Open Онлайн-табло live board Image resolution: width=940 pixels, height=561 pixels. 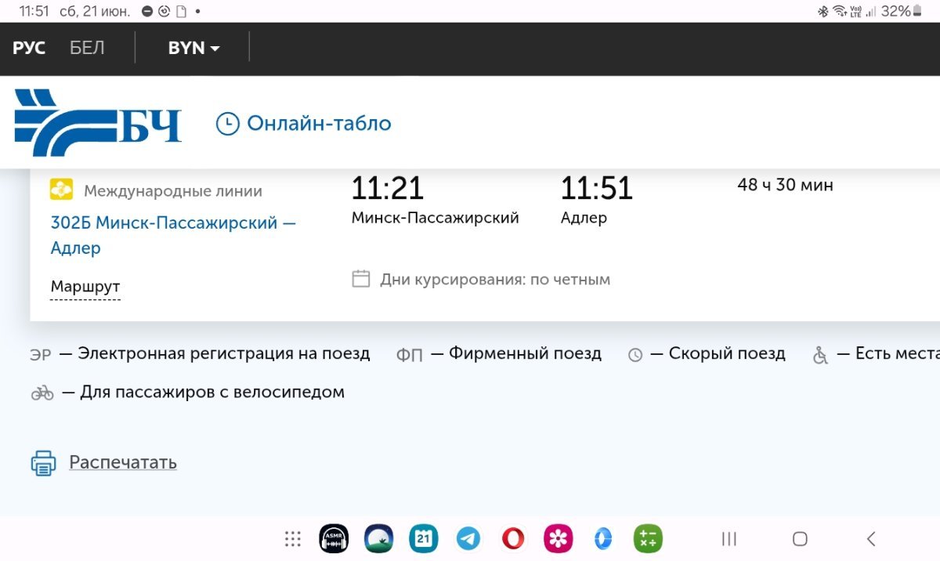(x=303, y=124)
